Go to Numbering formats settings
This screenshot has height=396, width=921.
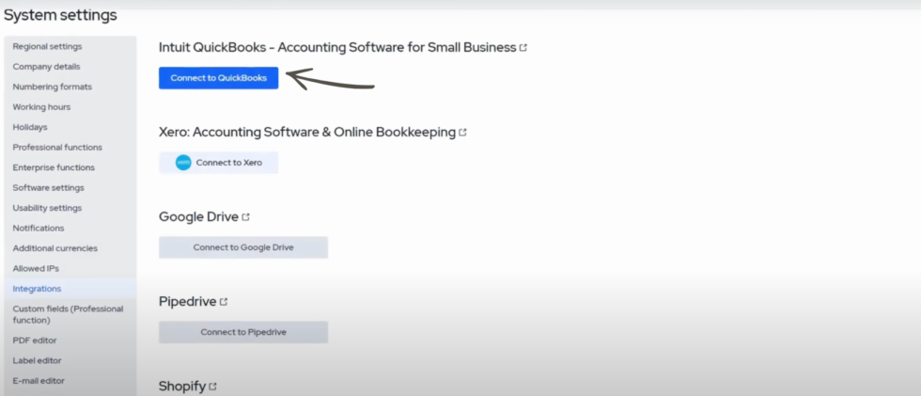(53, 87)
